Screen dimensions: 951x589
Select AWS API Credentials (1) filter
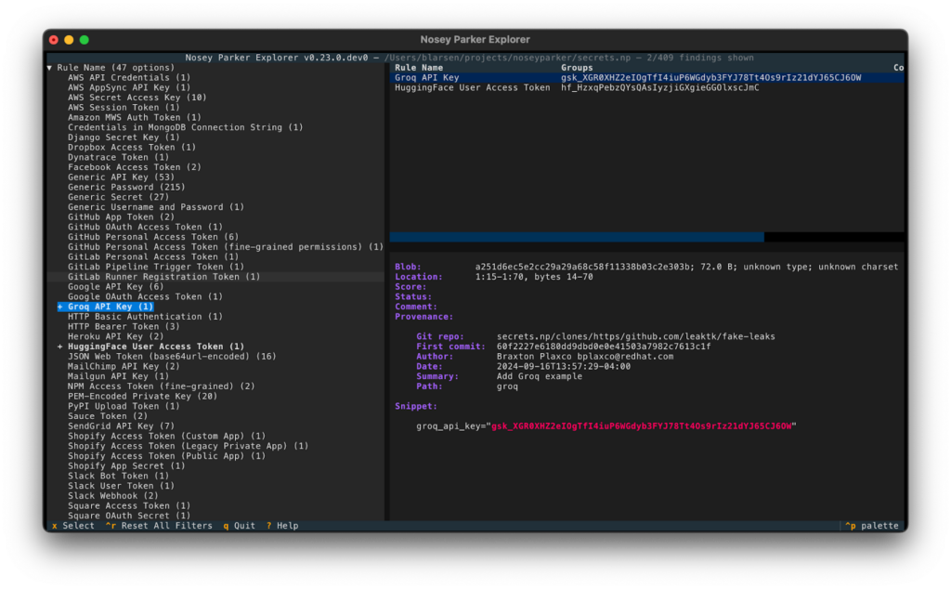(128, 78)
